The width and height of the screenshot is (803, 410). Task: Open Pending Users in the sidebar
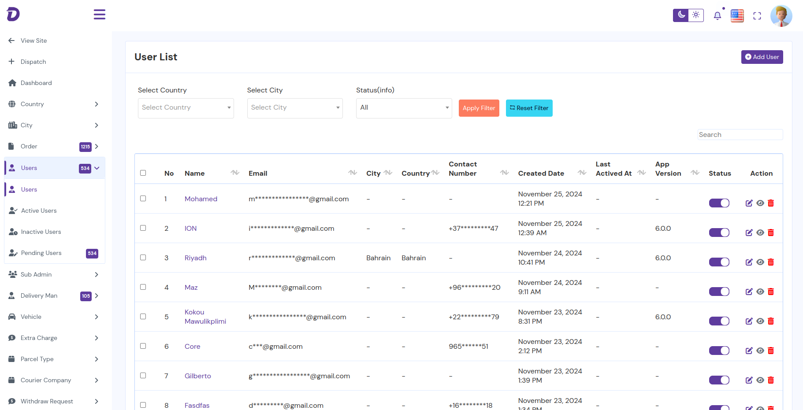click(41, 253)
